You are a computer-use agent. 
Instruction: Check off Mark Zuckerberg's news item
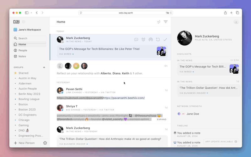click(165, 40)
